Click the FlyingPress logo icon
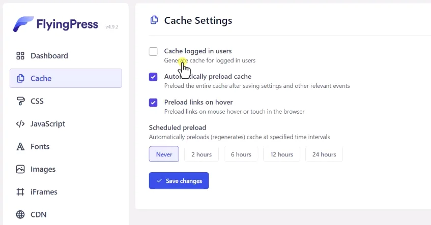This screenshot has width=431, height=225. point(23,24)
